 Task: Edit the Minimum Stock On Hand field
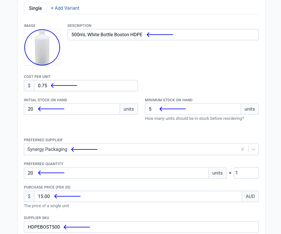193,109
